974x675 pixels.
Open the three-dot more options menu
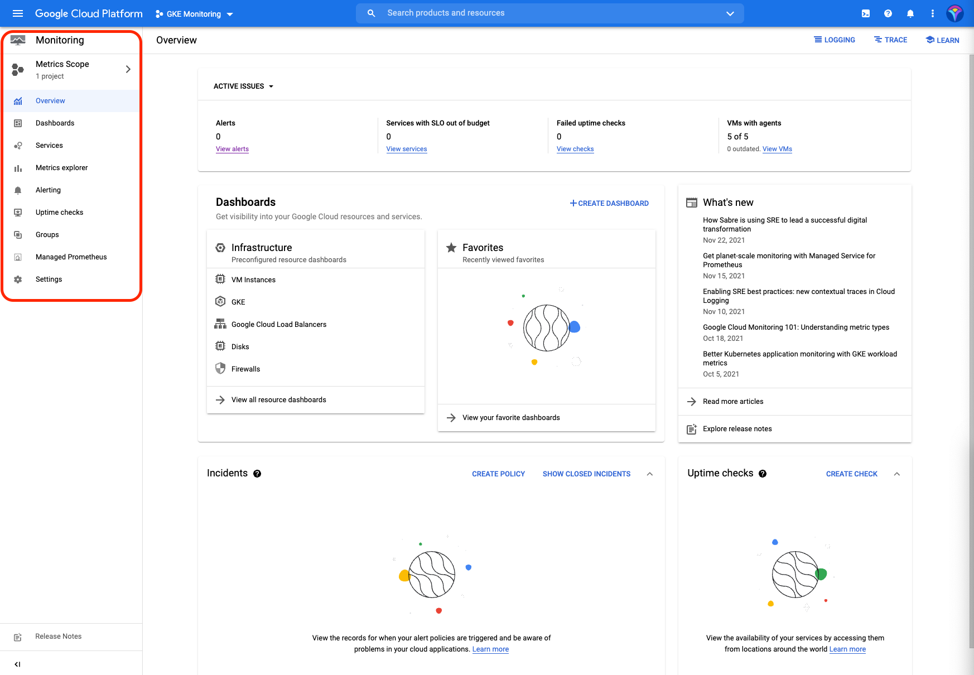pyautogui.click(x=933, y=13)
